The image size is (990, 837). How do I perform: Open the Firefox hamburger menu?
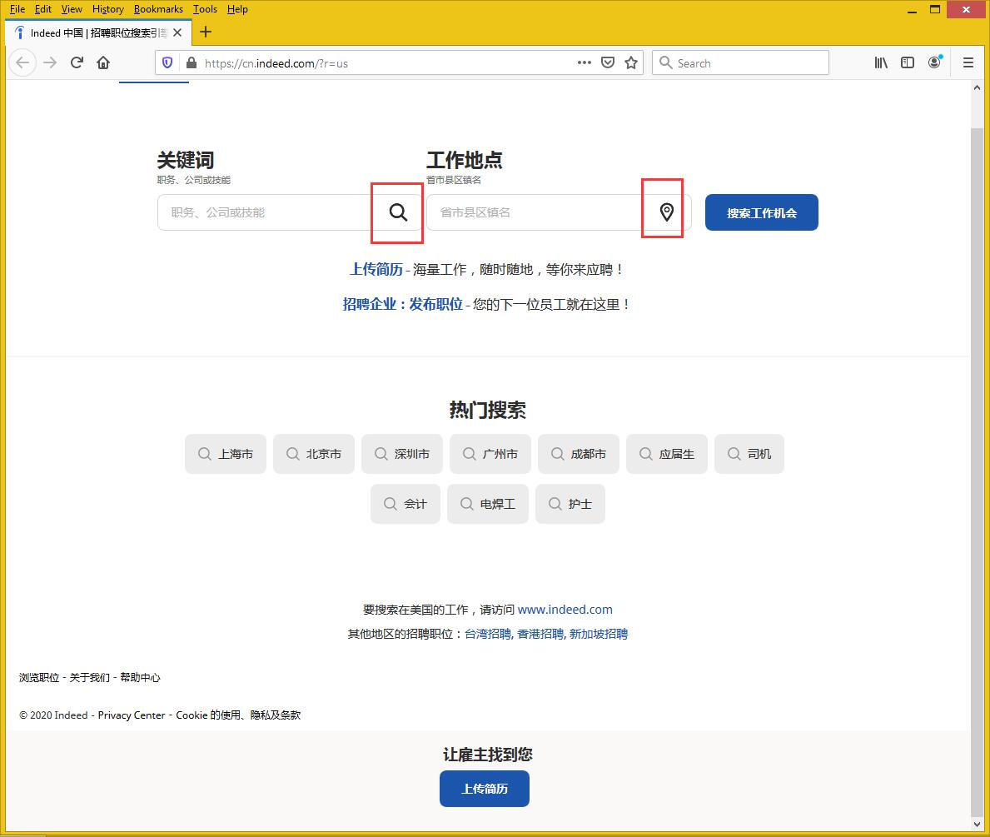(968, 62)
